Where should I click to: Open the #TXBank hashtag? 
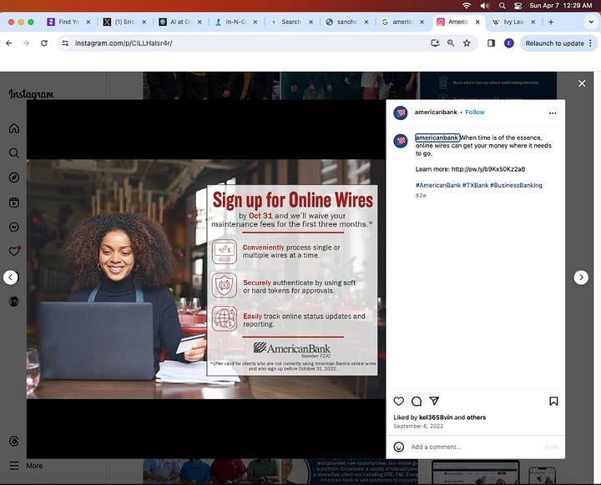(475, 185)
